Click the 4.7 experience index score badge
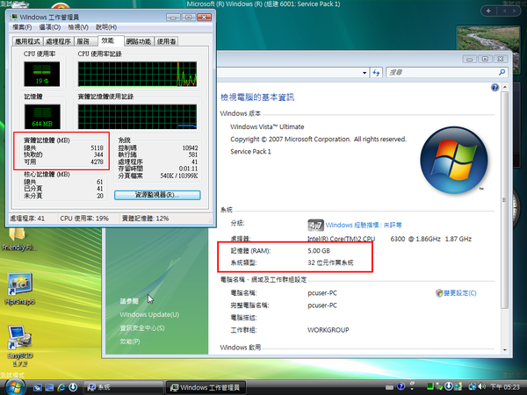This screenshot has width=527, height=395. [315, 225]
